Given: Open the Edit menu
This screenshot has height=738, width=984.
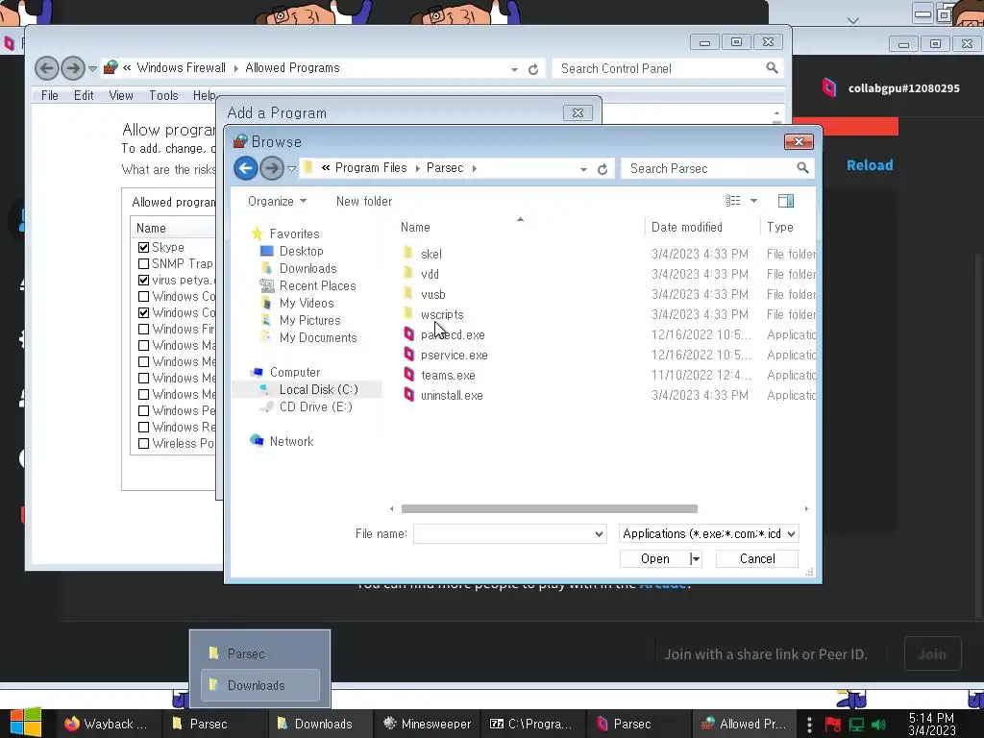Looking at the screenshot, I should 84,95.
